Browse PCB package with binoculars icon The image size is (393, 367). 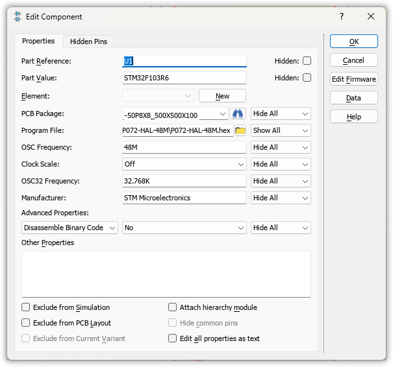pos(237,114)
